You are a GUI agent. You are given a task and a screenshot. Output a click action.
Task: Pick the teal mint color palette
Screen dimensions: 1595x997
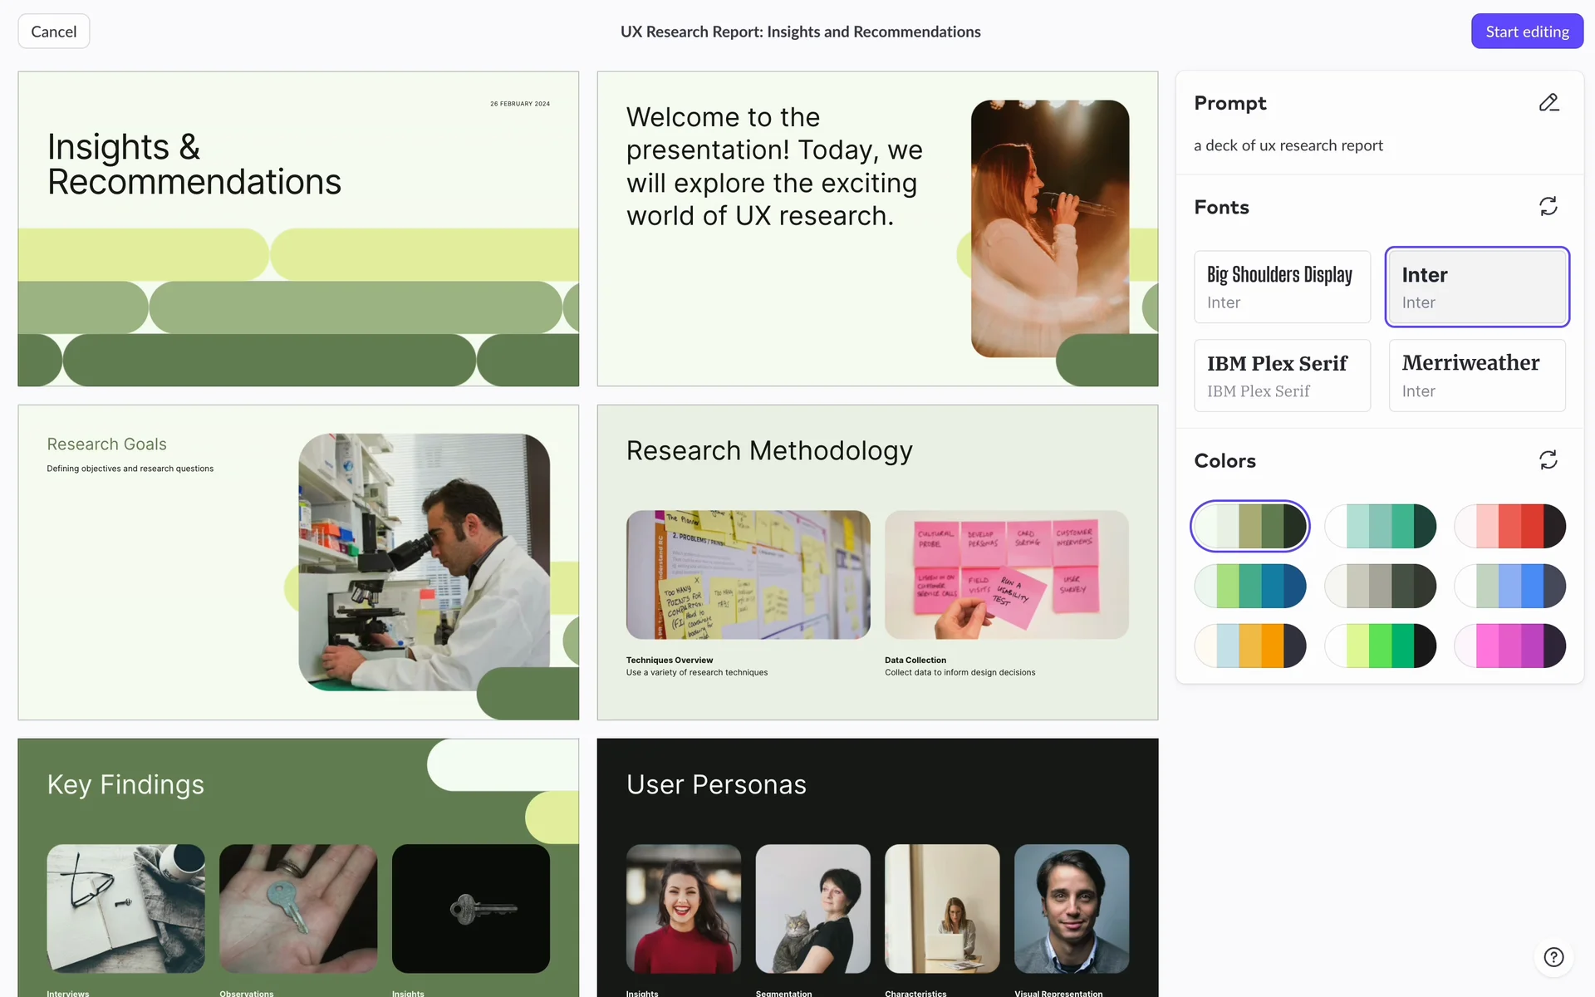pyautogui.click(x=1380, y=526)
